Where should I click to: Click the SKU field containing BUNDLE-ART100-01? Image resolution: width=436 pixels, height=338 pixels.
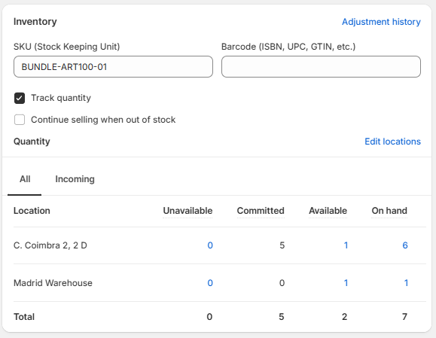click(x=113, y=67)
